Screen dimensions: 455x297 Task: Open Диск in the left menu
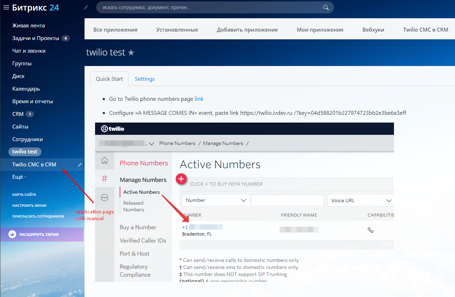click(x=18, y=76)
